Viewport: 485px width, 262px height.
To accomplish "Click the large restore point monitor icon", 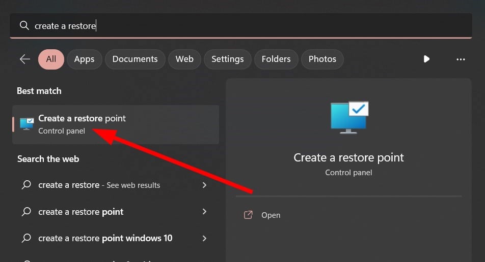I will coord(349,117).
